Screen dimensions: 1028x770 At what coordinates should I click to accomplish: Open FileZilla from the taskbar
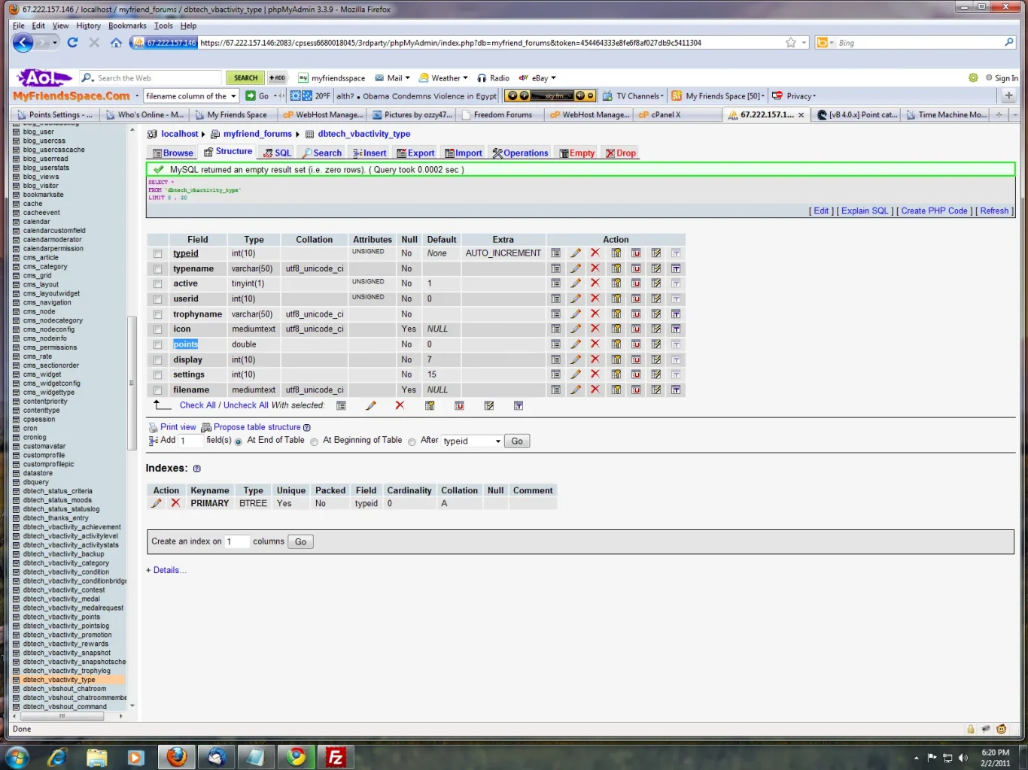[x=335, y=756]
